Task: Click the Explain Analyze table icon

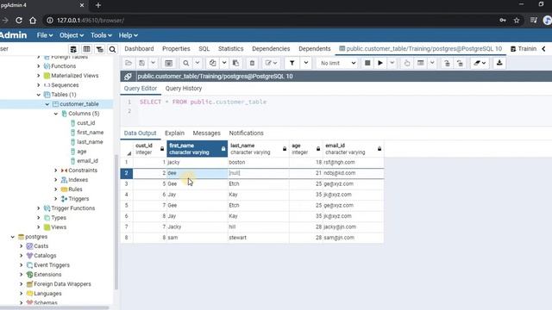Action: pos(420,63)
